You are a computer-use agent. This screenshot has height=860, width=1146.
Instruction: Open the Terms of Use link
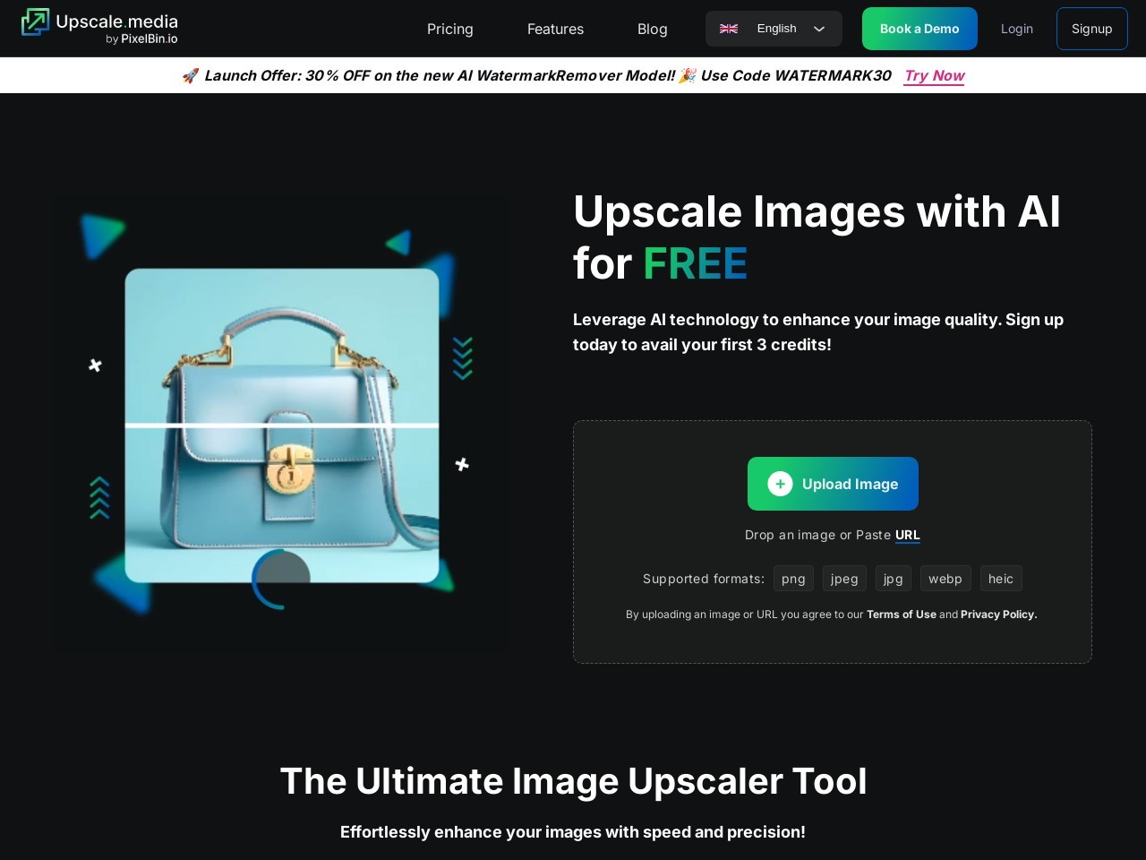coord(901,615)
